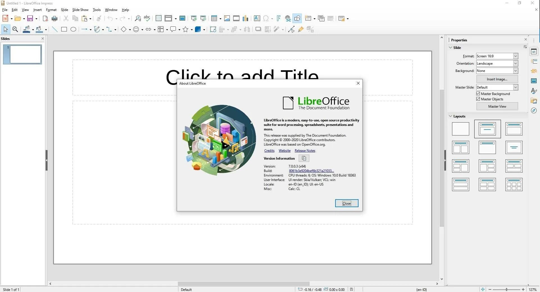Open the Master Slide dropdown showing Default

497,87
